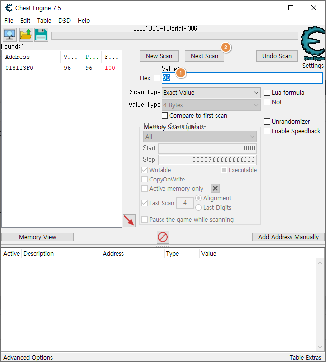Open the Scan Type dropdown
Image resolution: width=326 pixels, height=362 pixels.
click(211, 93)
